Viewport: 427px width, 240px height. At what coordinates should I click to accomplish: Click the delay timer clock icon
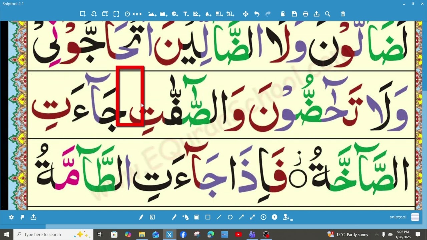127,14
